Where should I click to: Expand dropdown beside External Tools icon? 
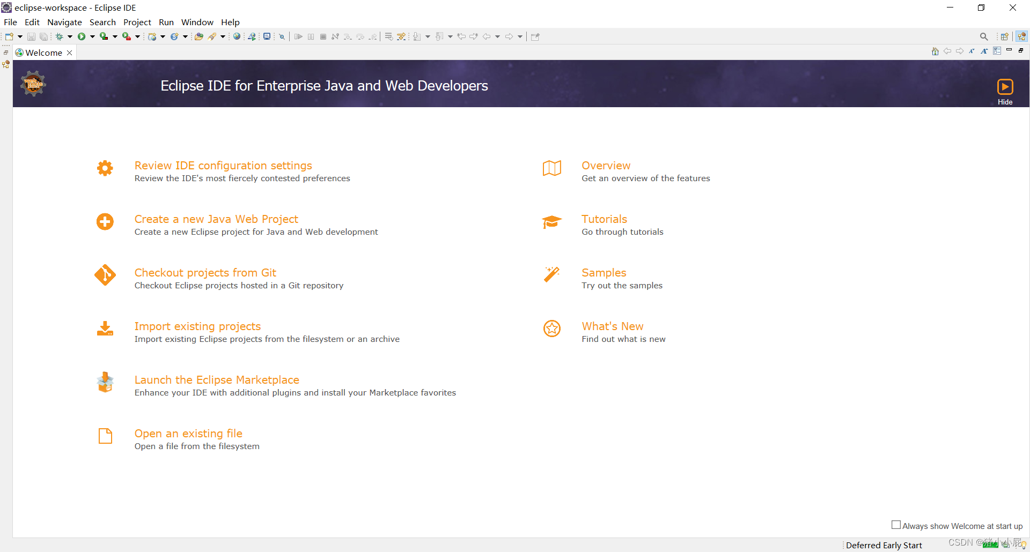click(x=137, y=36)
